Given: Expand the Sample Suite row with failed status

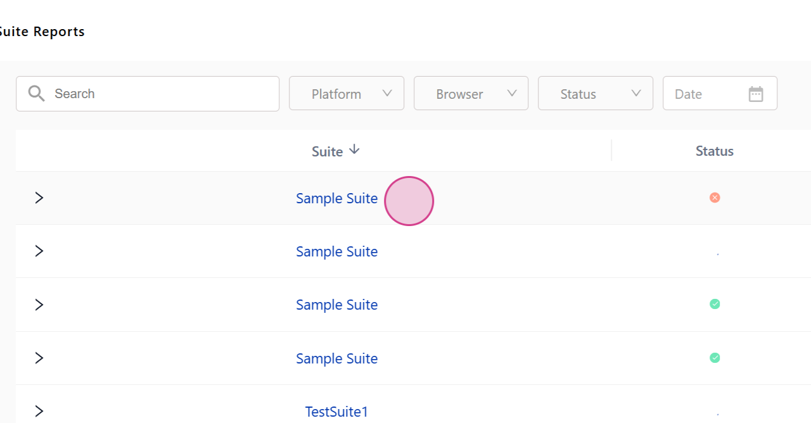Looking at the screenshot, I should click(39, 198).
